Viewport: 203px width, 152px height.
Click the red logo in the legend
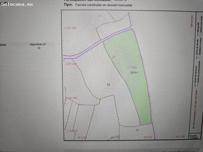(192, 21)
